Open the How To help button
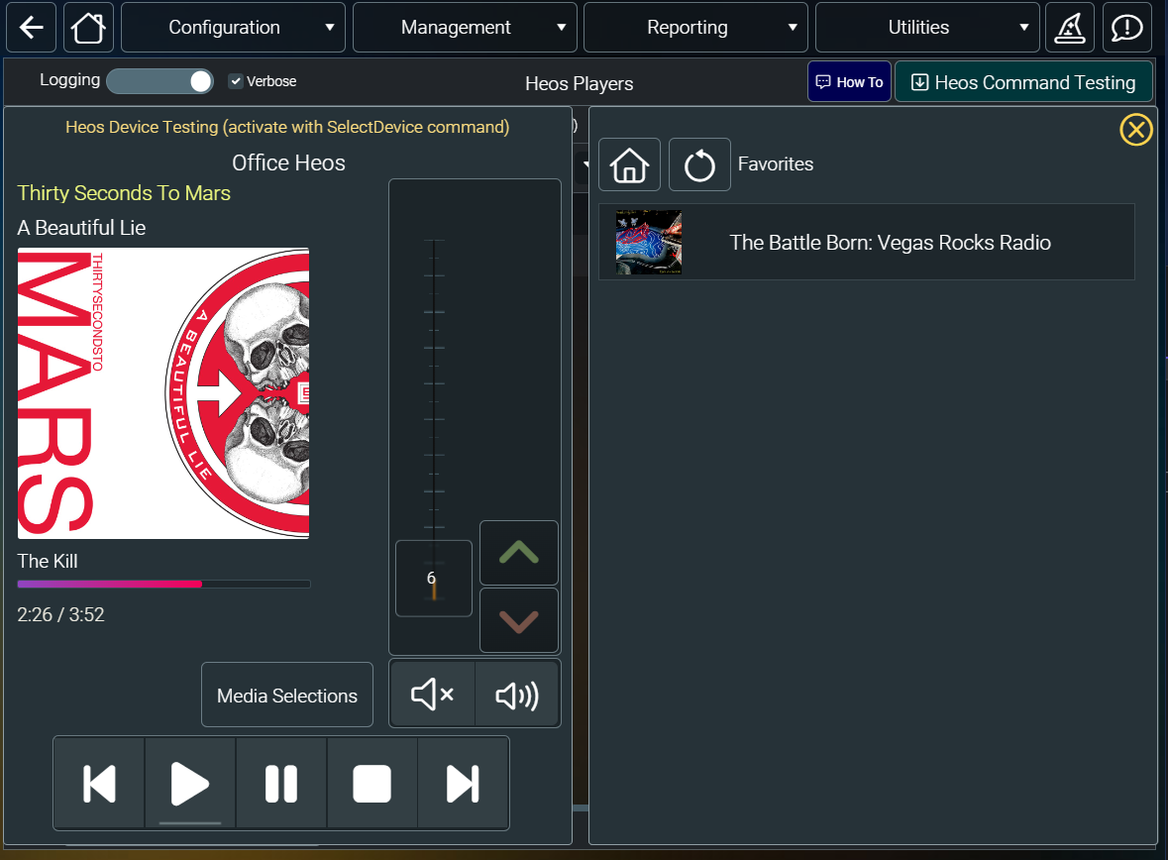1168x860 pixels. (x=849, y=82)
